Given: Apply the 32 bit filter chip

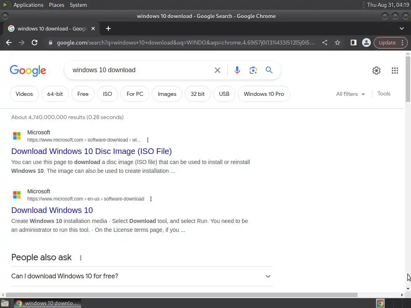Looking at the screenshot, I should pos(197,94).
